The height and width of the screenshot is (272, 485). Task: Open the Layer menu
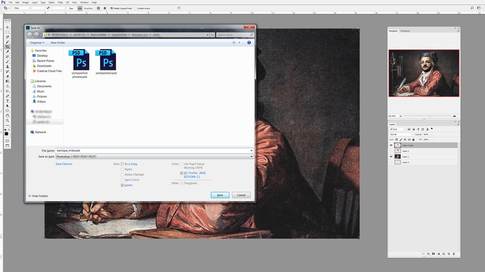pyautogui.click(x=35, y=2)
